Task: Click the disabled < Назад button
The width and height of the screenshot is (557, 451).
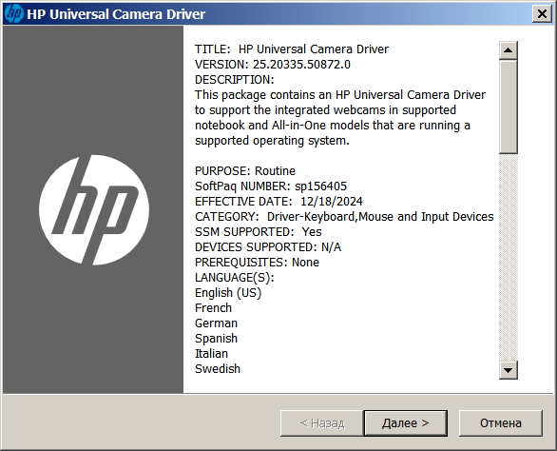Action: [322, 423]
